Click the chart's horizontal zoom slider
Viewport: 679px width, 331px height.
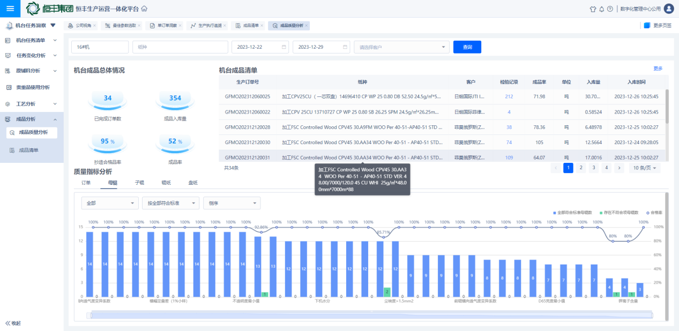coord(371,314)
